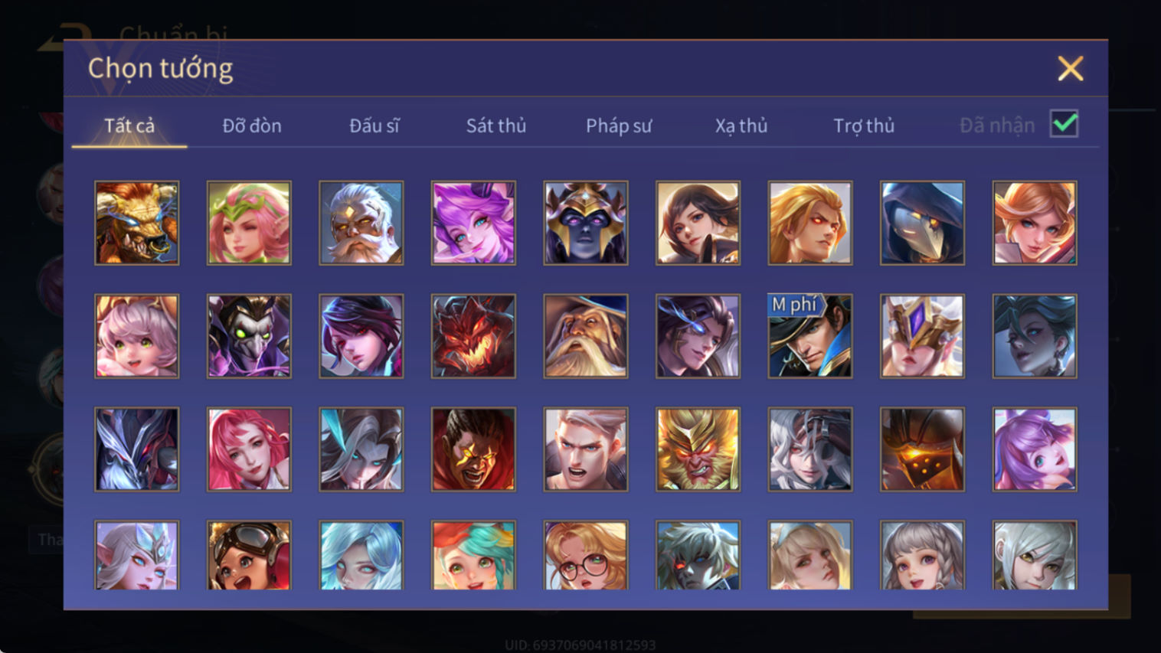This screenshot has width=1161, height=653.
Task: Switch to the 'Trợ thủ' tab
Action: [864, 126]
